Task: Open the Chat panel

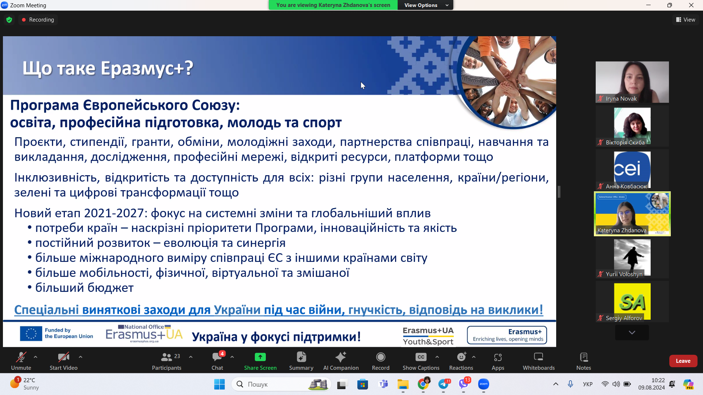Action: (x=217, y=361)
